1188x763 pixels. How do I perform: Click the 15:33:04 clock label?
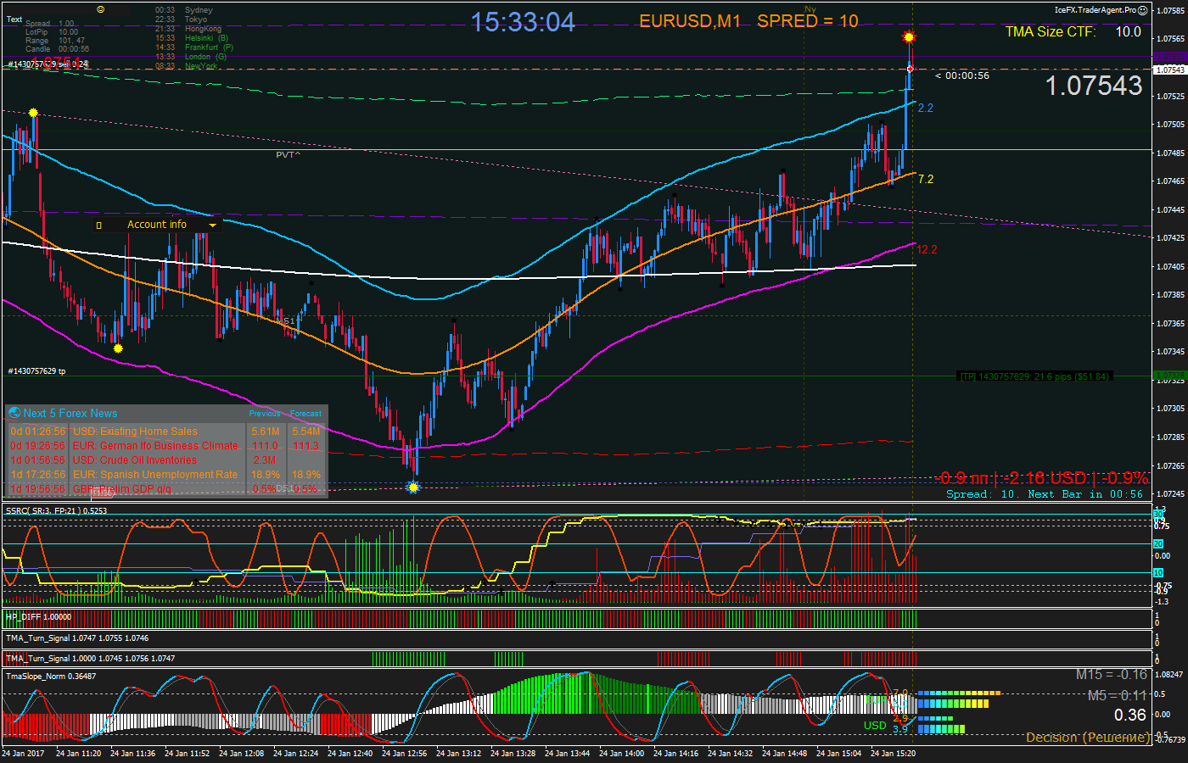coord(523,22)
